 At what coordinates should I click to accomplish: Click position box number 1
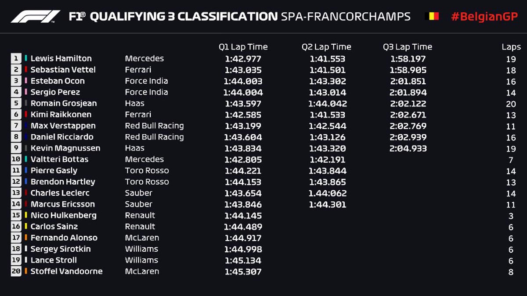[x=16, y=58]
